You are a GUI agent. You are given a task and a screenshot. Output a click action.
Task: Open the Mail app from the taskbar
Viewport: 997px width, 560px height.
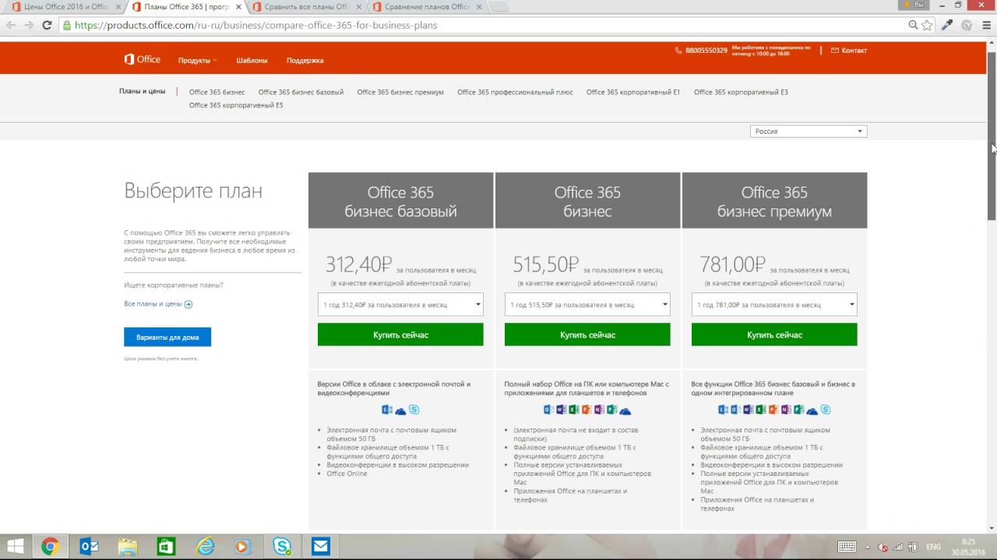coord(321,547)
